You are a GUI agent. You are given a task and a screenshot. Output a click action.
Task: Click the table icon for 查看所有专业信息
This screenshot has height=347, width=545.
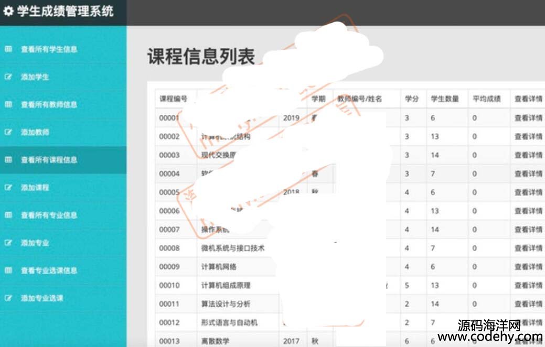pos(8,215)
